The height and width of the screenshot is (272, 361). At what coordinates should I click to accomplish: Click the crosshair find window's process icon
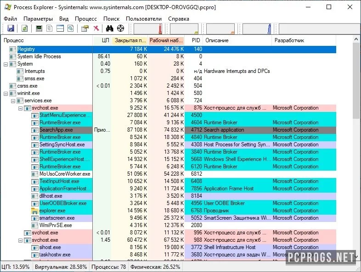tap(120, 28)
